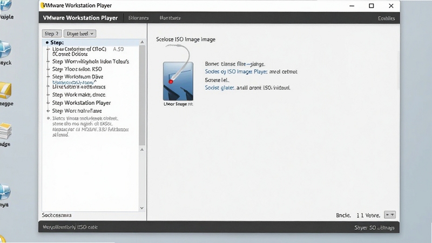Click the 'Step ?' button

pos(51,33)
